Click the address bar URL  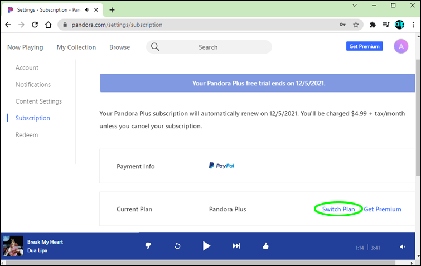(x=117, y=25)
